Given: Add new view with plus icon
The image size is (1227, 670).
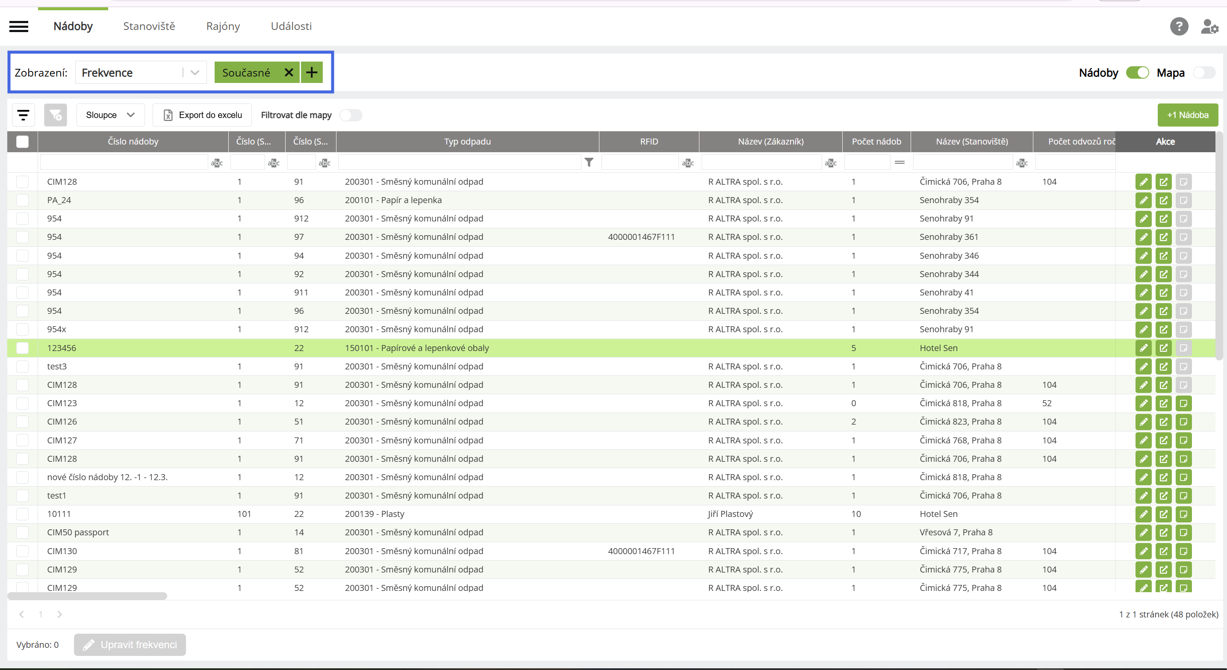Looking at the screenshot, I should coord(312,72).
